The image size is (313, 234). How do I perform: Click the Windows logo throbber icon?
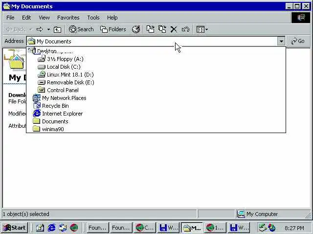point(301,18)
